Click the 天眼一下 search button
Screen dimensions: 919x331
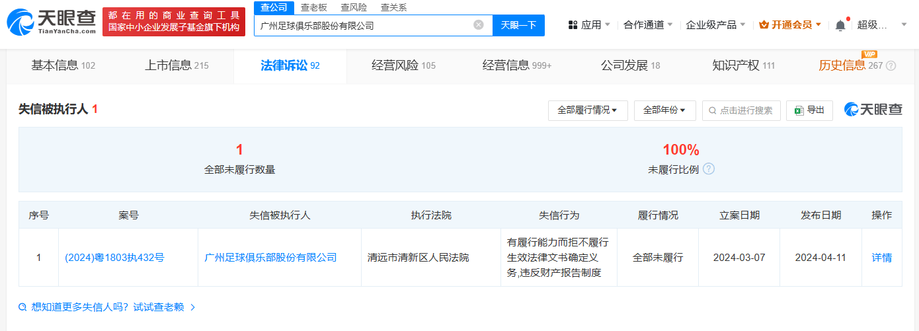518,25
